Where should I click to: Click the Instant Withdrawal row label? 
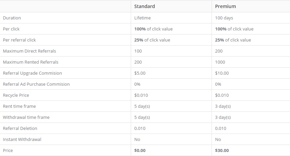click(22, 139)
